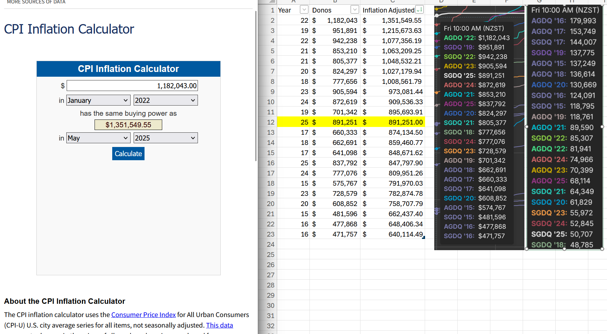Open the Consumer Price Index link
This screenshot has width=607, height=334.
coord(144,315)
